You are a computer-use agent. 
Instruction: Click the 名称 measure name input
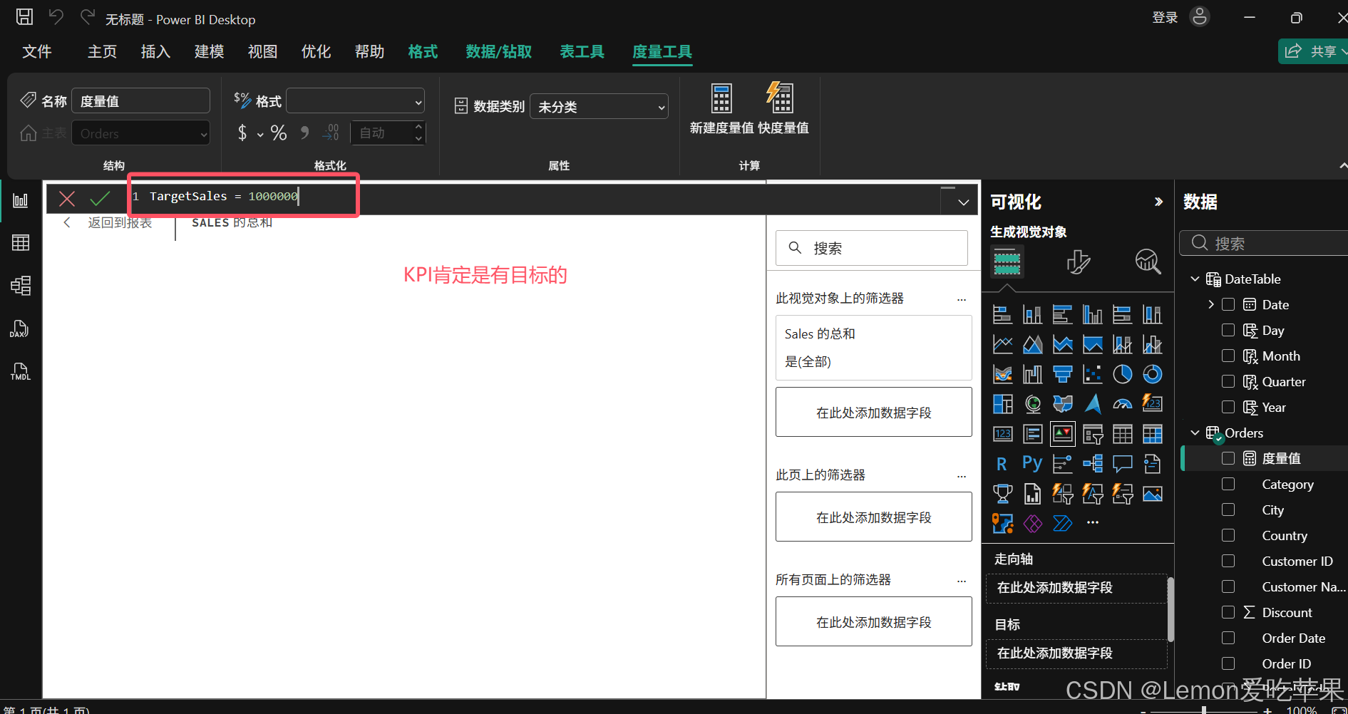[x=140, y=100]
